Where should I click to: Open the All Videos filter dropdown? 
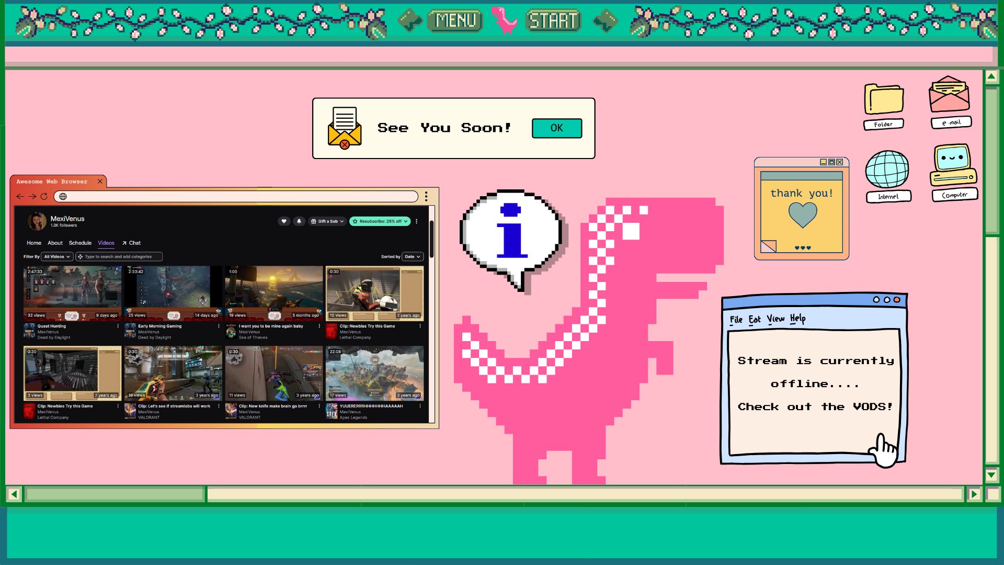[57, 257]
